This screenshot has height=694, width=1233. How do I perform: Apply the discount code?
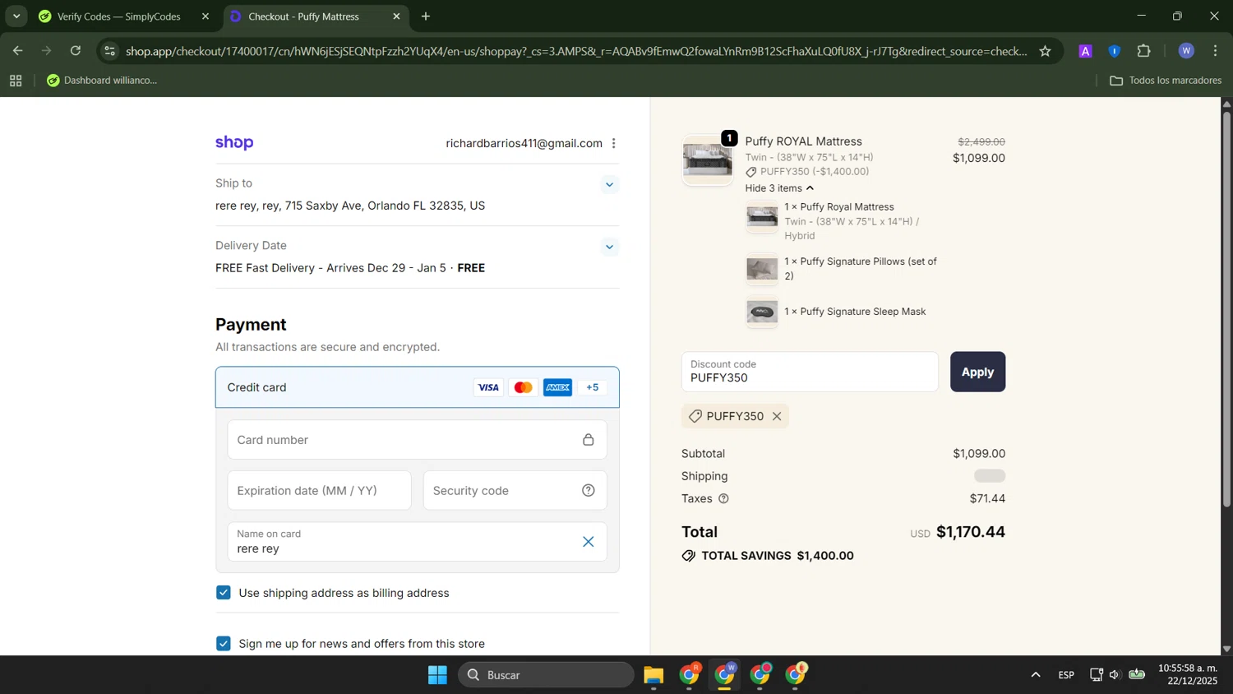[x=977, y=372]
